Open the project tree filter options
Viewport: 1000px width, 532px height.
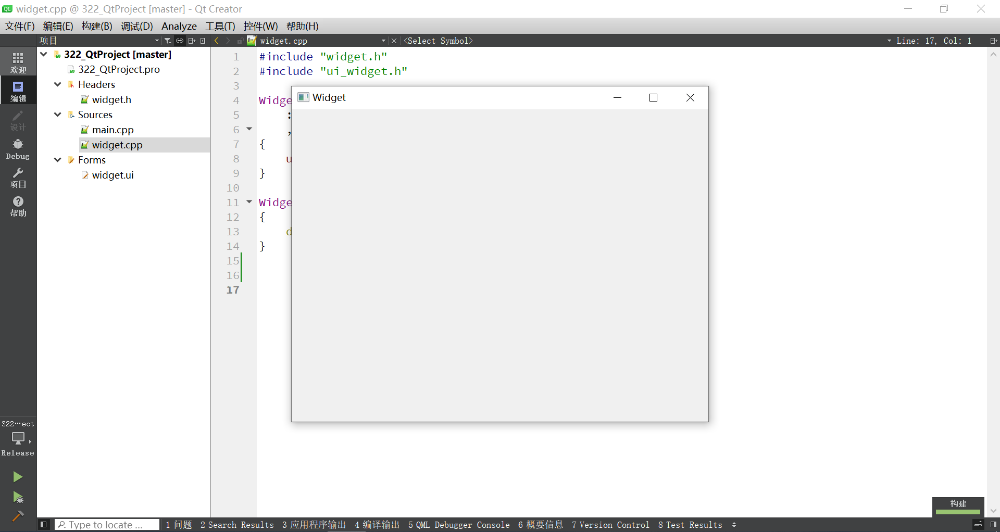(x=168, y=41)
